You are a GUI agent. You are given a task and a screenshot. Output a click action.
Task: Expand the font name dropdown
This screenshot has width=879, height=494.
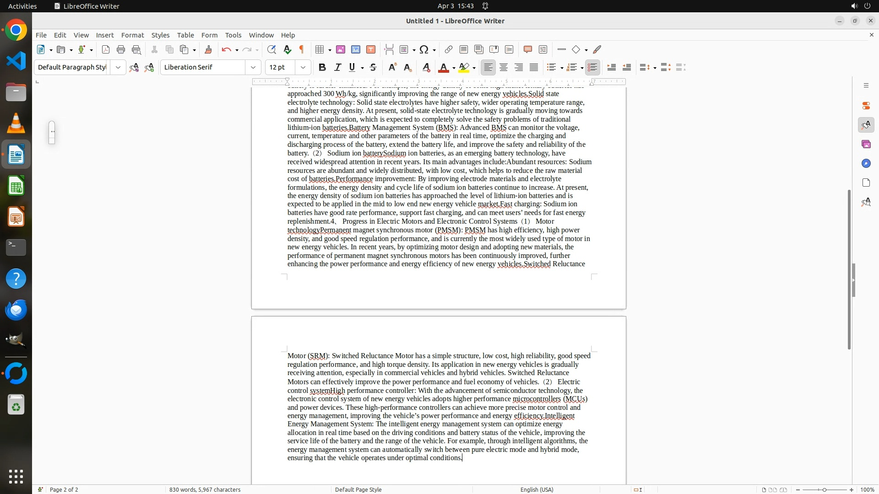(253, 67)
